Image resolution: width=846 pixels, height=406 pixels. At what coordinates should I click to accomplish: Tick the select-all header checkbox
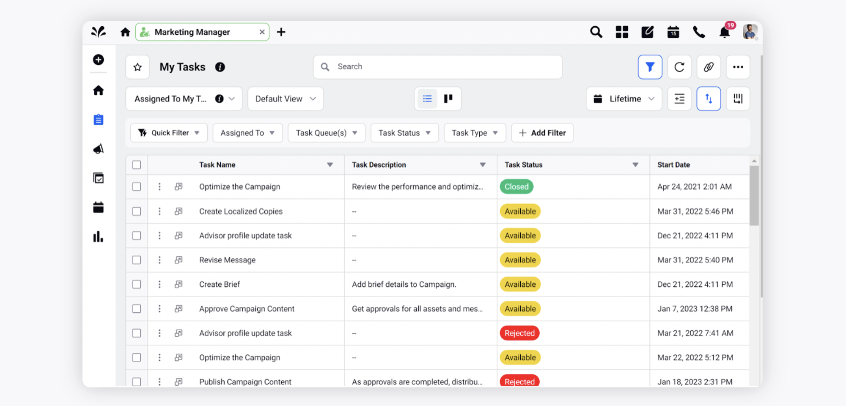point(137,165)
